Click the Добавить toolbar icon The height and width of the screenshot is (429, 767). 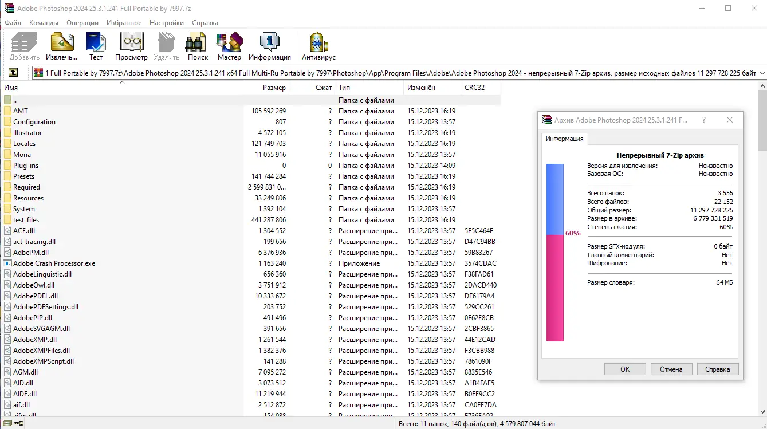(25, 46)
